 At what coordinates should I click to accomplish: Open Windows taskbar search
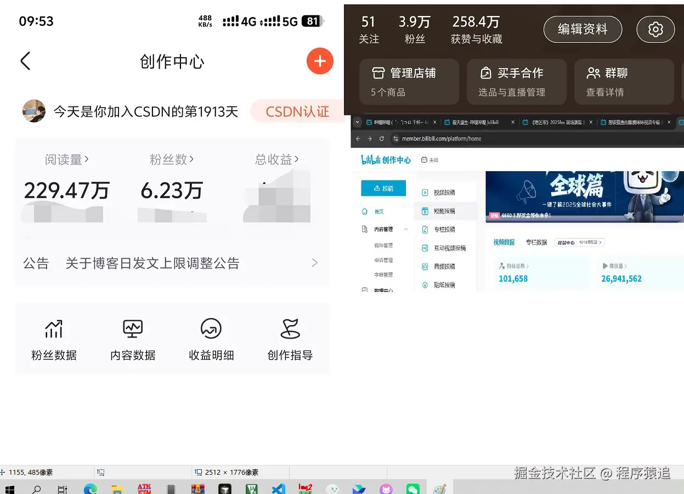tap(36, 489)
